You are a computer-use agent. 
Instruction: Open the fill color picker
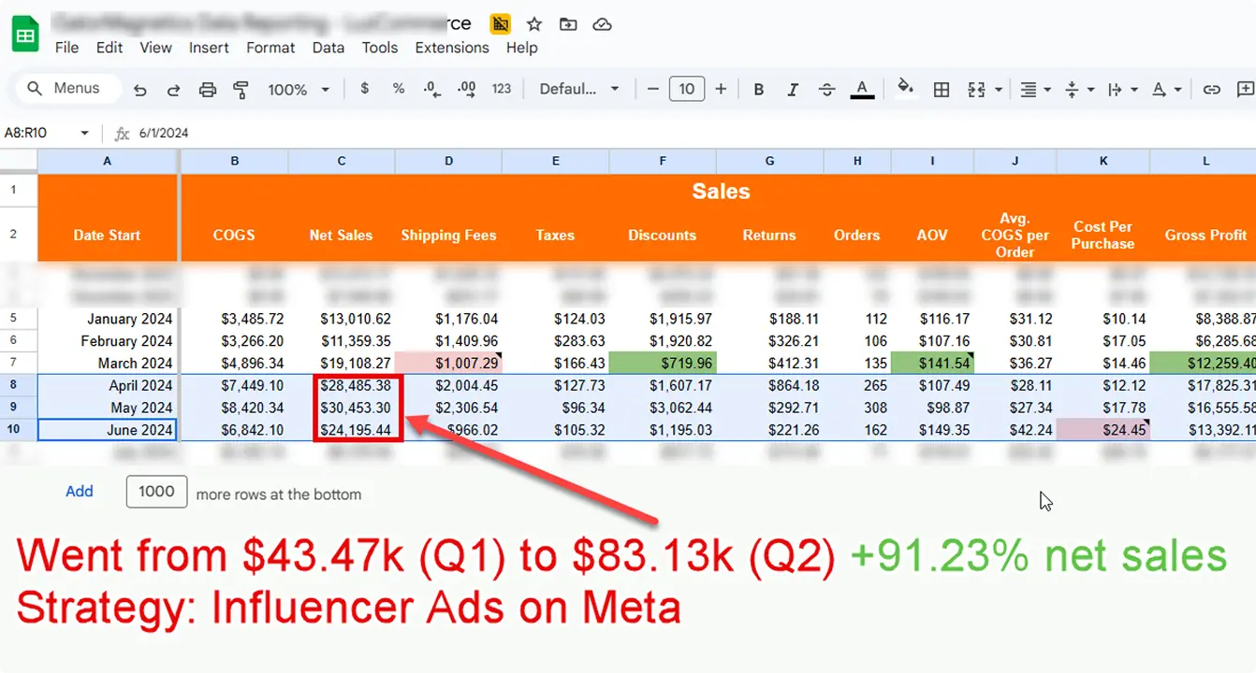(x=905, y=89)
